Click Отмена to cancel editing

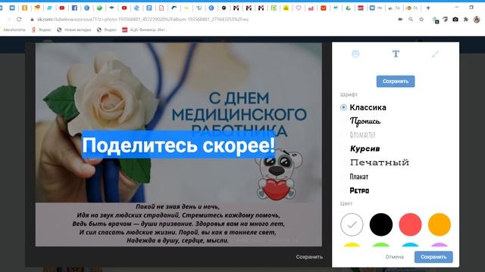[394, 257]
